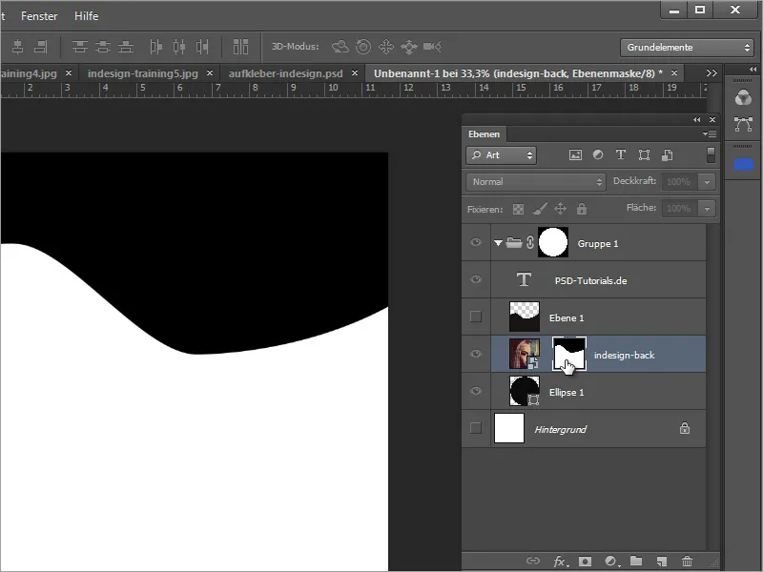This screenshot has width=763, height=572.
Task: Select the Gruppe 1 group mask thumbnail
Action: (553, 242)
